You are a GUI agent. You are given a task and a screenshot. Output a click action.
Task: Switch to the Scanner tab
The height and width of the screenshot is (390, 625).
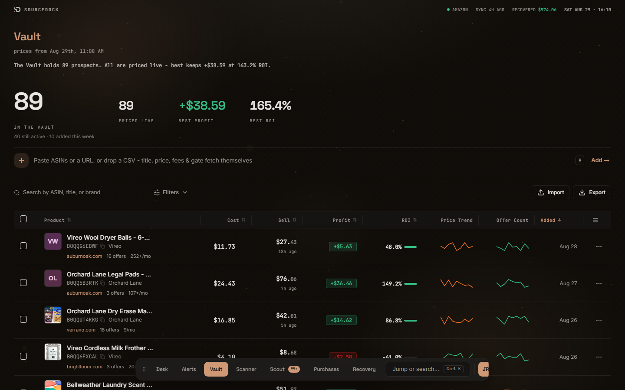(246, 369)
